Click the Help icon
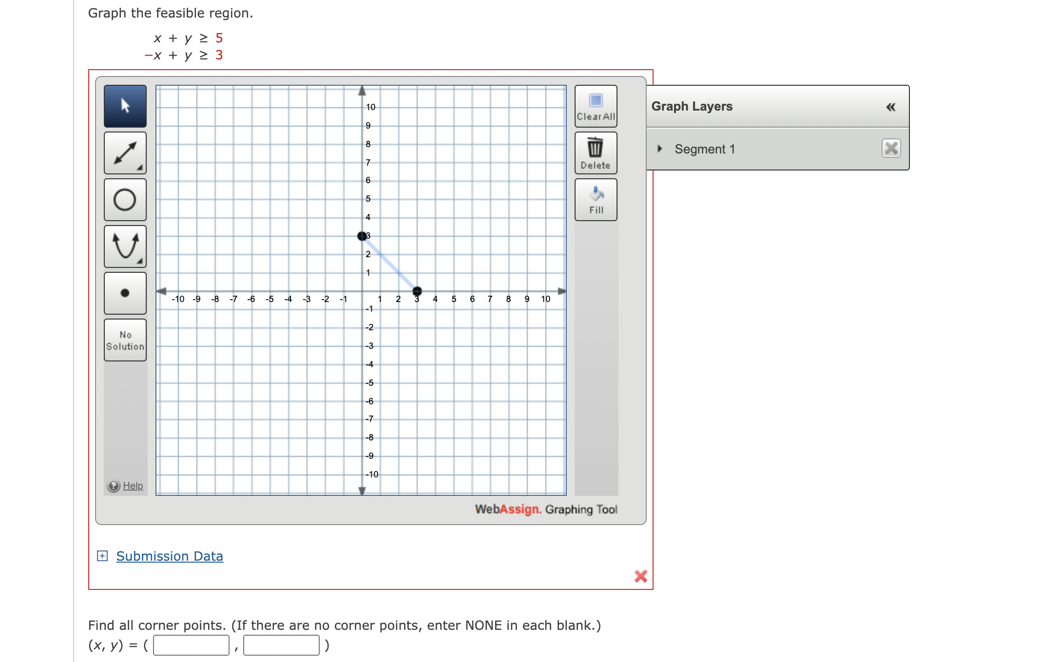This screenshot has height=662, width=1060. click(113, 486)
